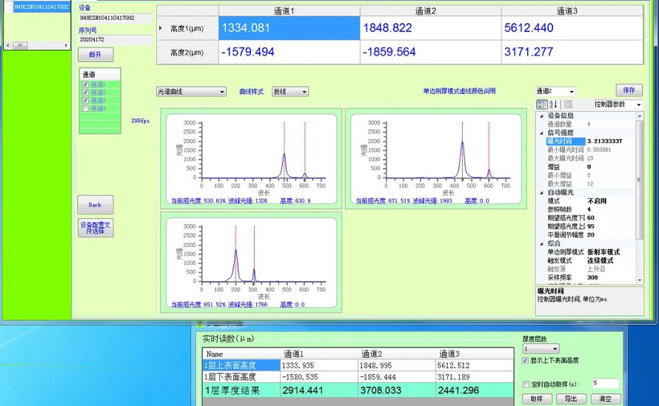Viewport: 659px width, 406px height.
Task: Click the 设备配置文件选择 button
Action: click(x=96, y=228)
